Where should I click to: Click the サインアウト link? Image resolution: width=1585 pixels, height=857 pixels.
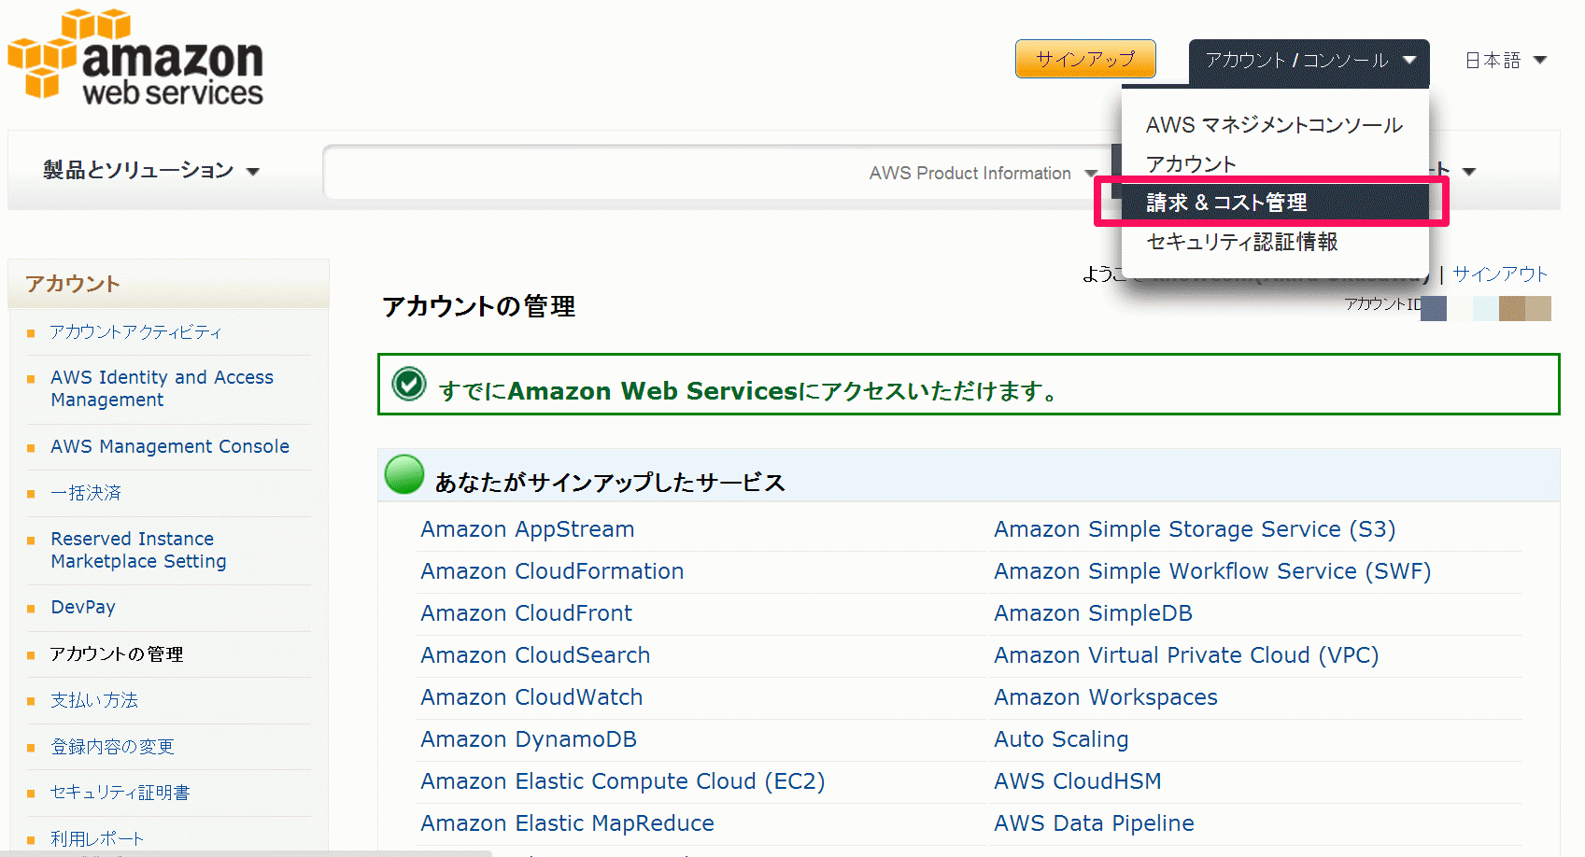coord(1500,274)
